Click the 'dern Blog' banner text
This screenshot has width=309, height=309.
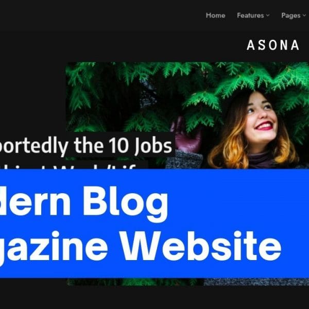point(84,203)
